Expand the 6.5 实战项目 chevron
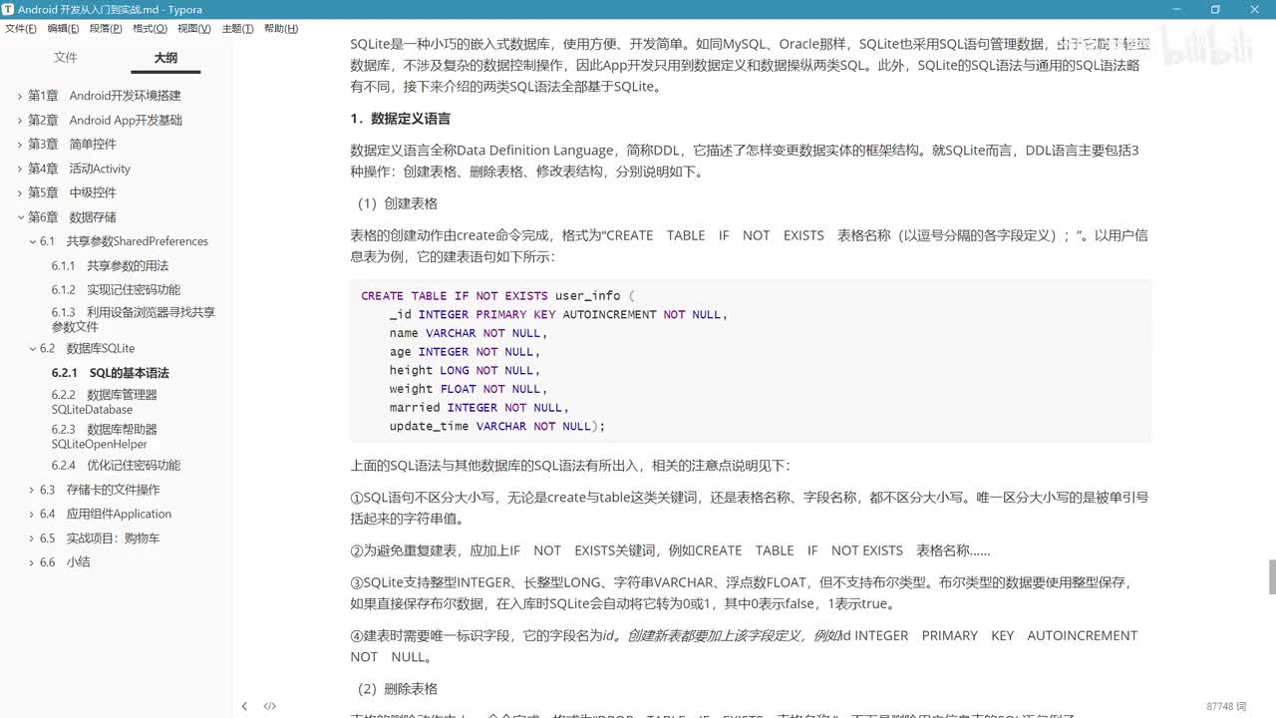1276x718 pixels. (x=32, y=538)
